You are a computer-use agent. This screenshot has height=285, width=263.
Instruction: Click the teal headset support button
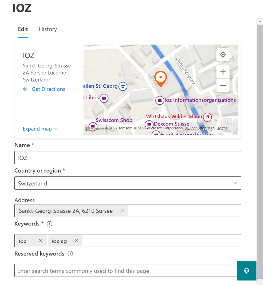247,271
